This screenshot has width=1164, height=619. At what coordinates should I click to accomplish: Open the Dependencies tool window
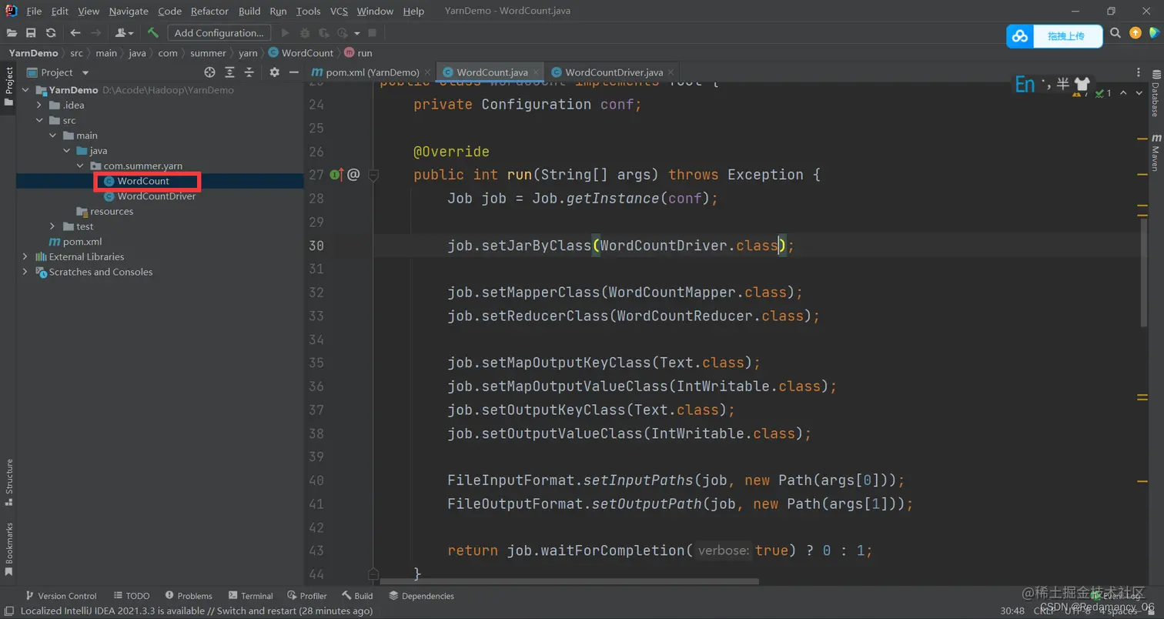click(x=421, y=596)
